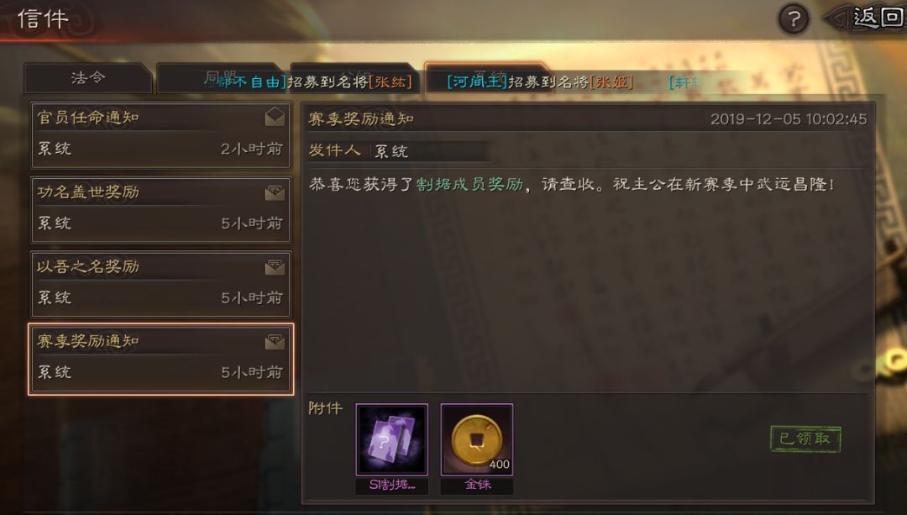Click the 信件 title at top left
This screenshot has height=515, width=907.
tap(44, 19)
